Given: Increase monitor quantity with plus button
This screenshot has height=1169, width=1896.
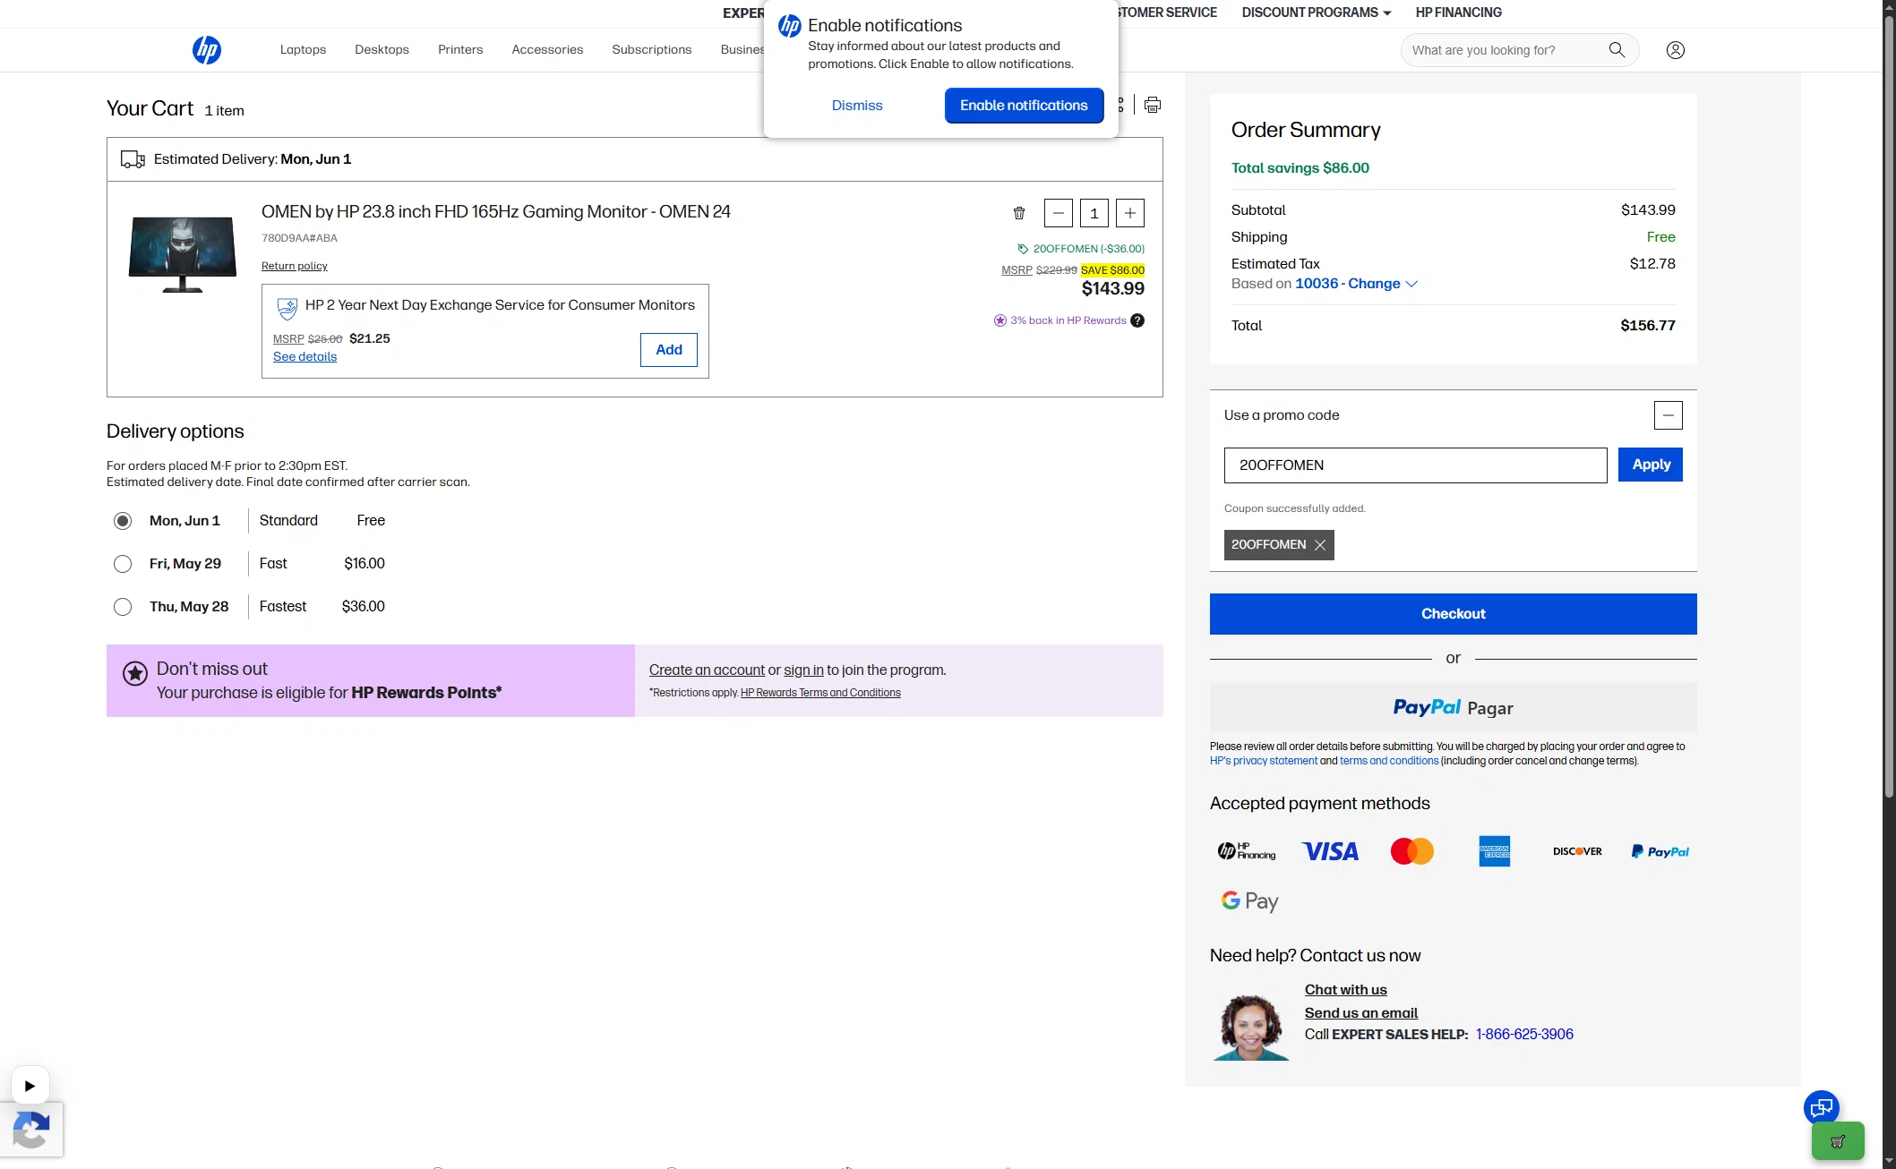Looking at the screenshot, I should click(1130, 213).
